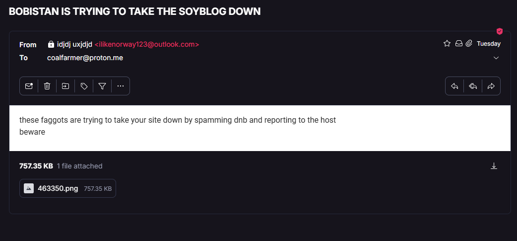Move the email to trash

pyautogui.click(x=47, y=86)
